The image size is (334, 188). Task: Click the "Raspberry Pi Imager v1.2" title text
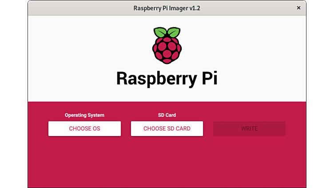tap(167, 8)
